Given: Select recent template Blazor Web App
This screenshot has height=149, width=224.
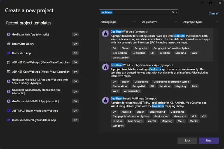Looking at the screenshot, I should click(22, 53).
